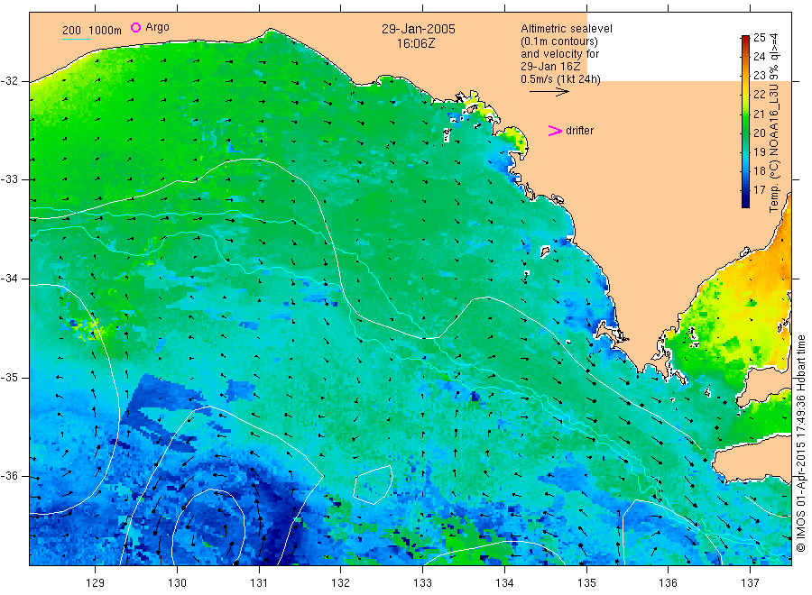This screenshot has width=812, height=595.
Task: Click the '(0.1m contours)' legend text
Action: pos(558,41)
